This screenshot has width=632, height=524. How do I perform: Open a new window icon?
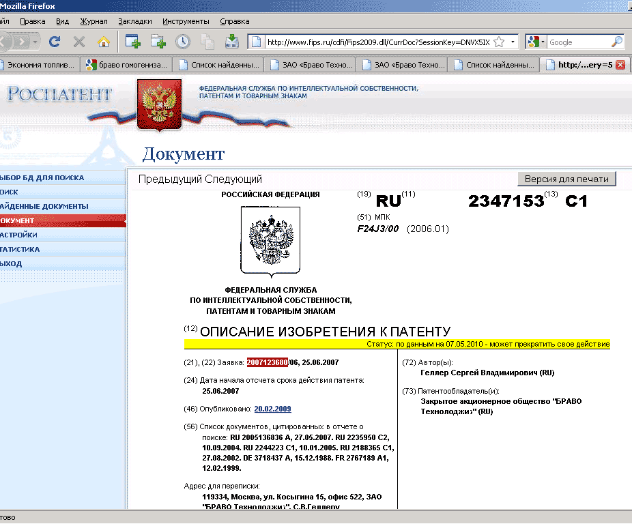coord(133,42)
